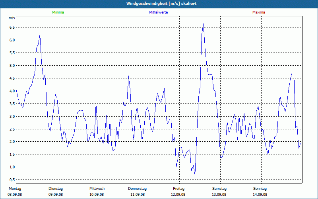Click the 5,5 y-axis value
The image size is (318, 199).
point(12,53)
